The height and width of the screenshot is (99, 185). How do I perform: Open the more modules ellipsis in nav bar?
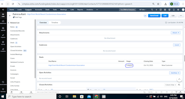(97, 10)
